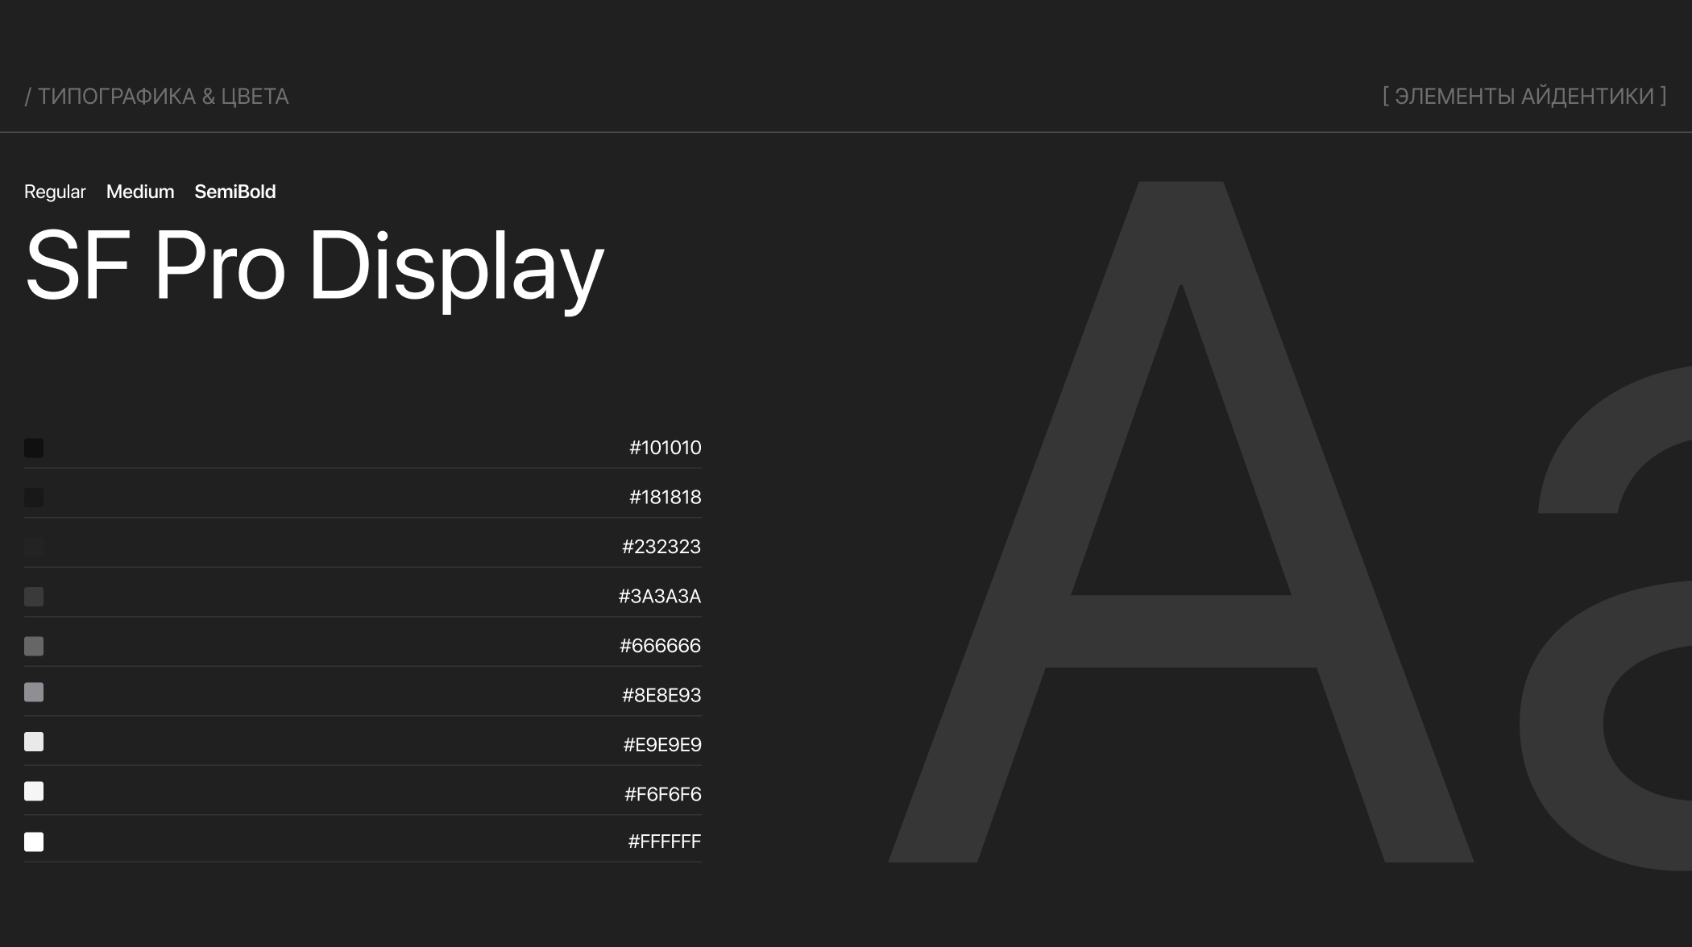Click the #8E8E93 hex value
The image size is (1692, 947).
[661, 695]
